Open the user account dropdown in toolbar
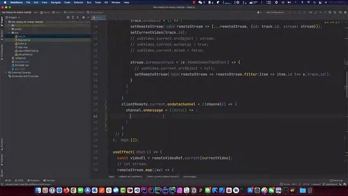 259,13
